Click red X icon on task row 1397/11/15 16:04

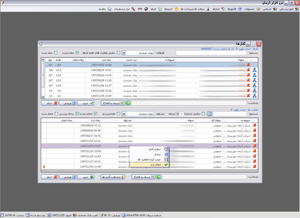coord(248,96)
